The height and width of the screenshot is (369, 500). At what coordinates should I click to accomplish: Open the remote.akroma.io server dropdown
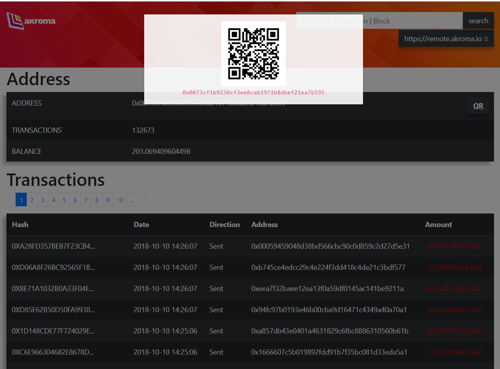click(x=446, y=39)
